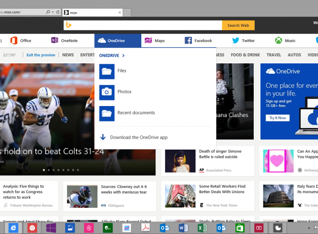Open the calendar grid app in taskbar

pyautogui.click(x=127, y=228)
